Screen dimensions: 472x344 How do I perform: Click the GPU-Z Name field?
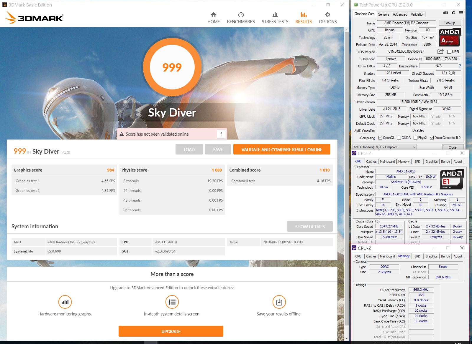pyautogui.click(x=406, y=23)
